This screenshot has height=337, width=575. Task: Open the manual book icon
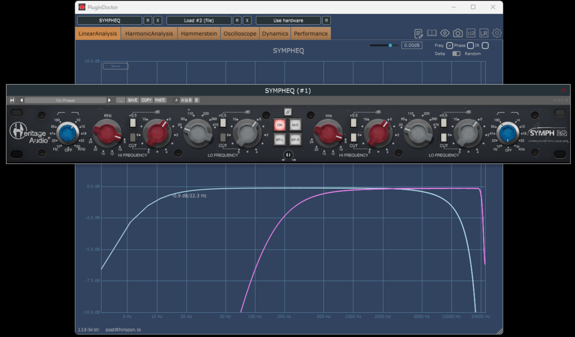(432, 33)
